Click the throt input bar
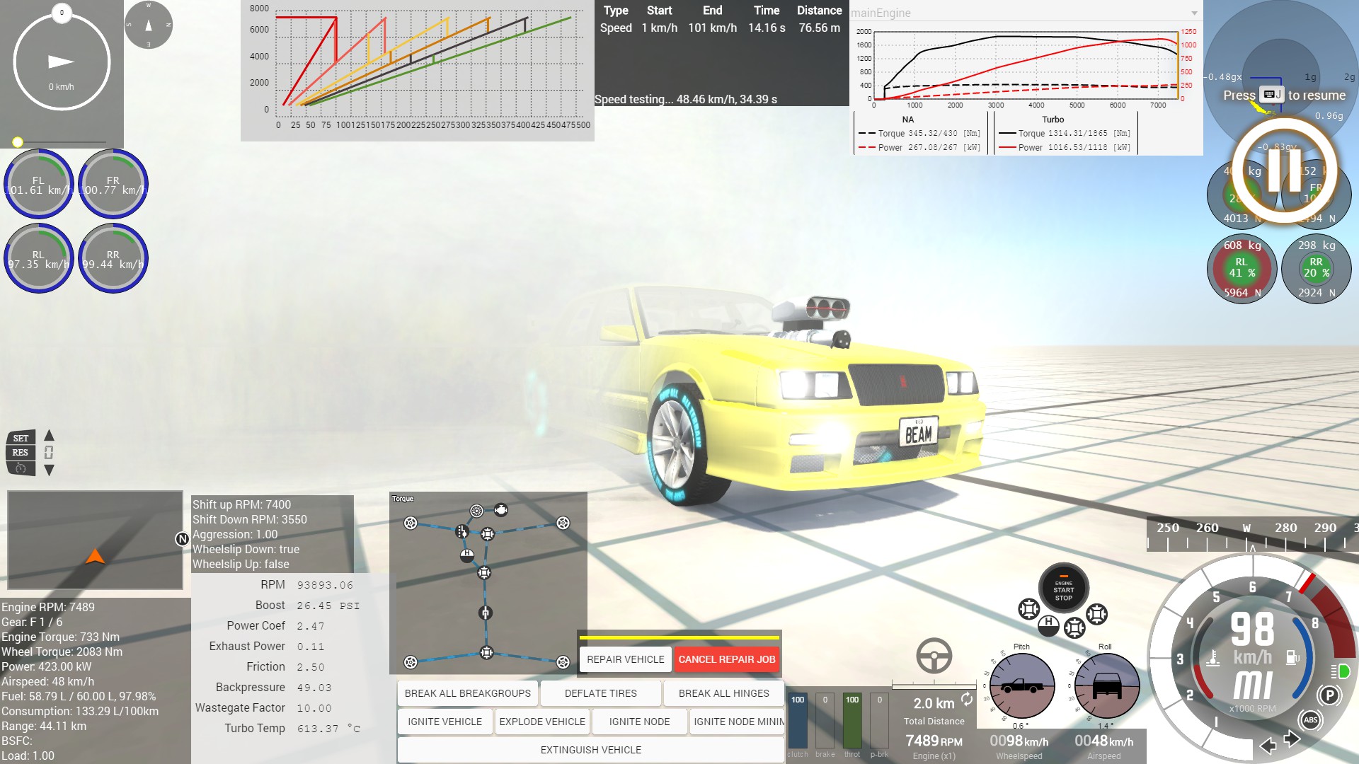1359x764 pixels. tap(852, 721)
